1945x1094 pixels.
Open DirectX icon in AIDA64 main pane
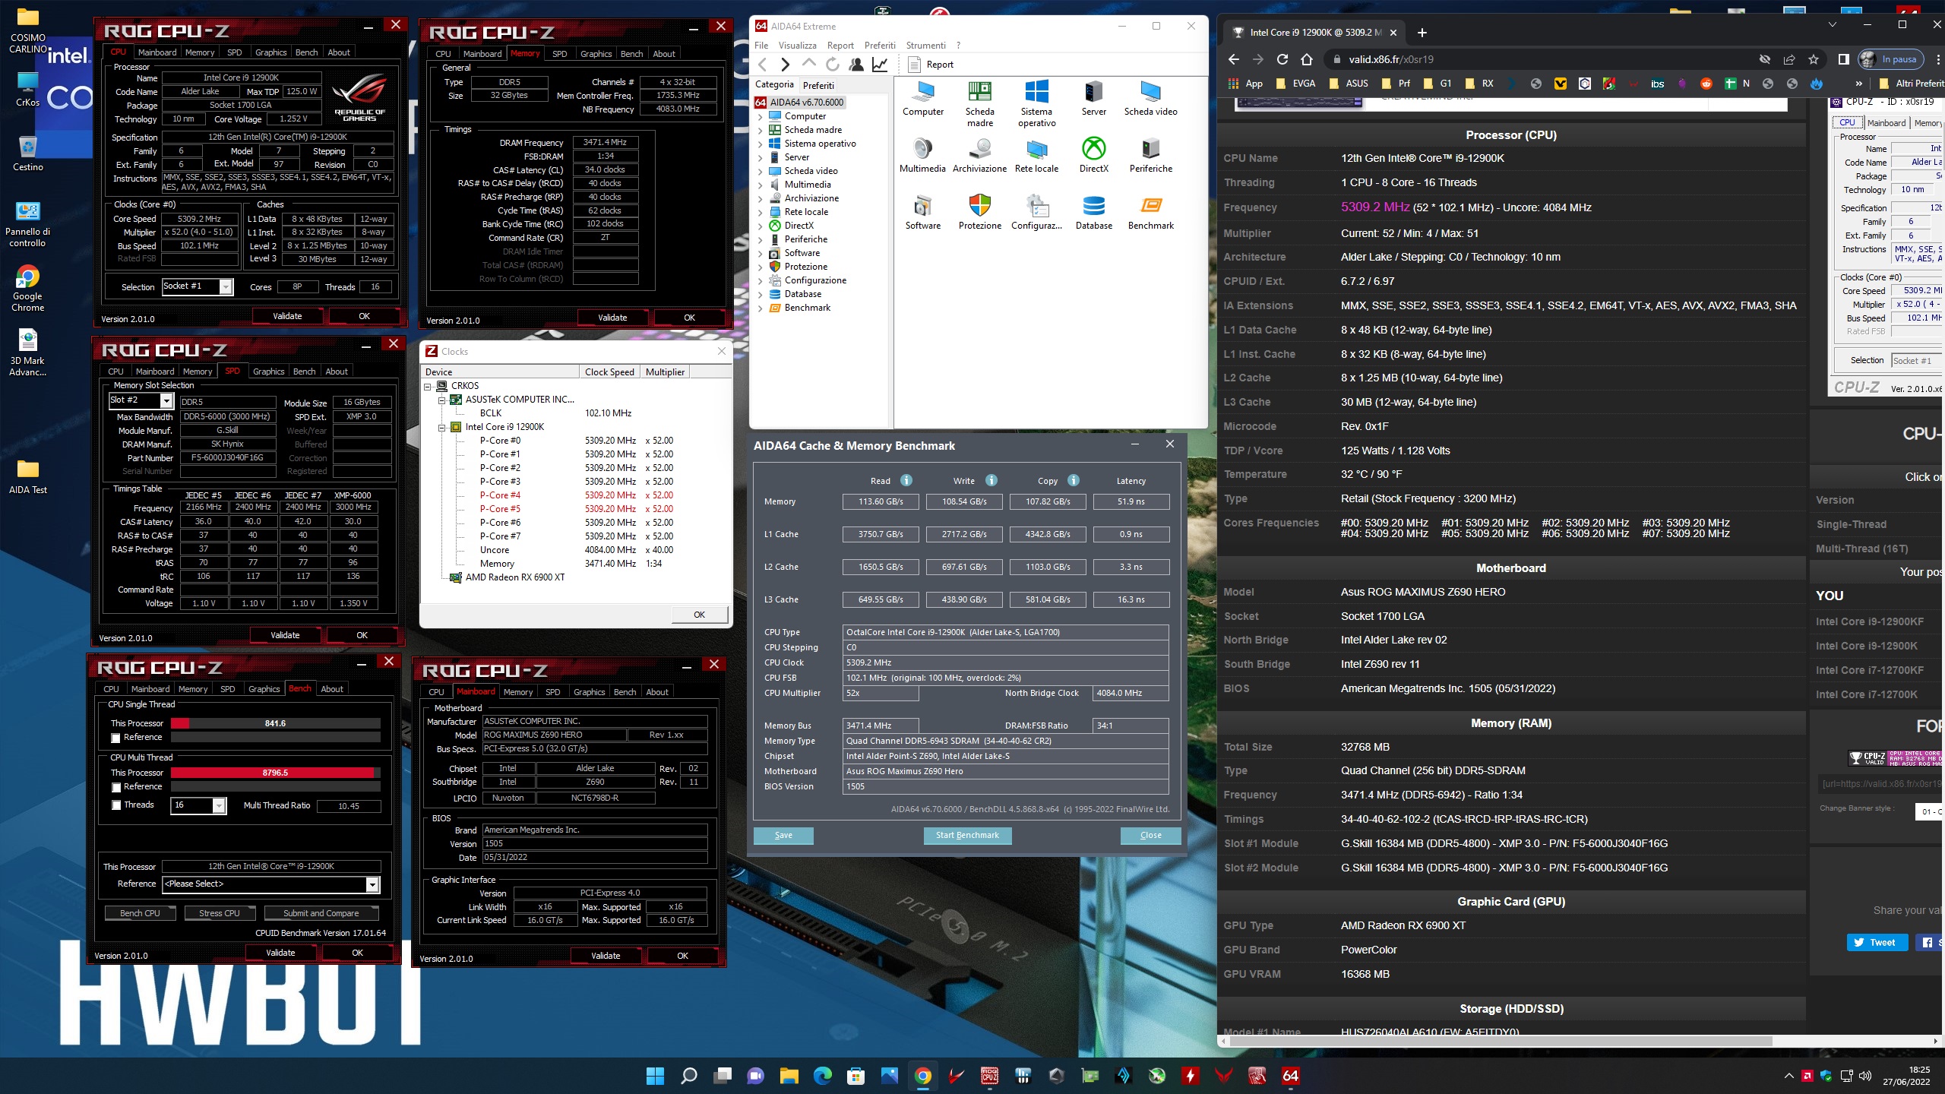1093,156
